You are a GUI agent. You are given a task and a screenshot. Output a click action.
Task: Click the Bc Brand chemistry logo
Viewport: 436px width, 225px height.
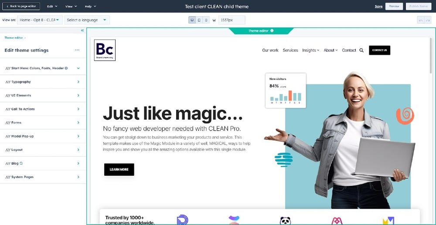105,50
